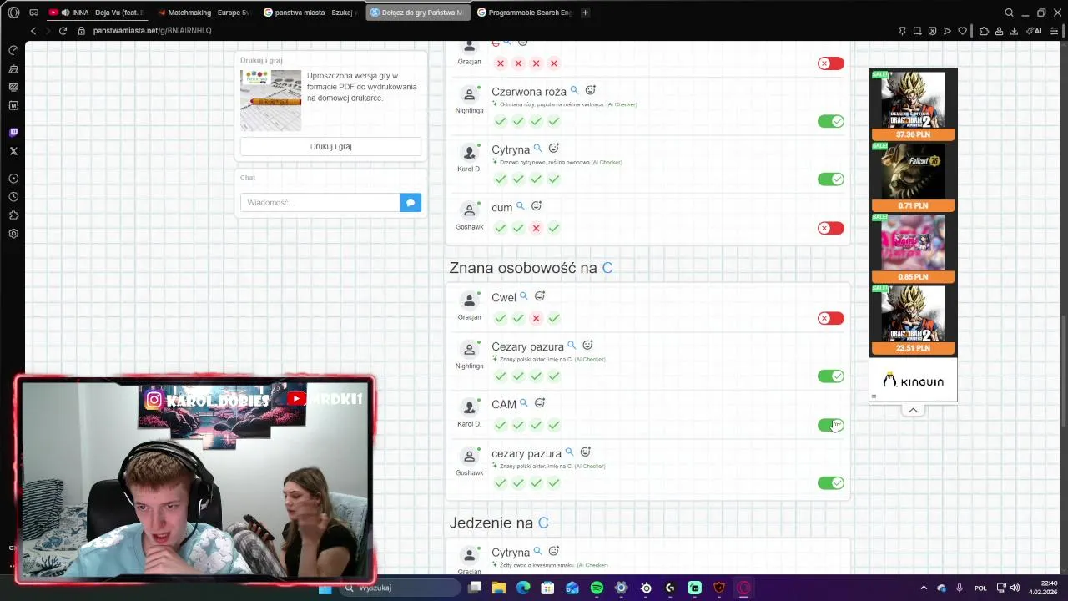The image size is (1068, 601).
Task: Open the Kinguin ad logo link
Action: coord(913,381)
